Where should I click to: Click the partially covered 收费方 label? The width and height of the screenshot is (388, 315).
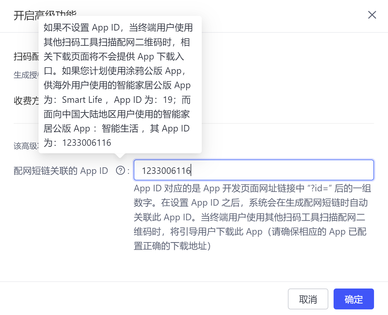[26, 101]
